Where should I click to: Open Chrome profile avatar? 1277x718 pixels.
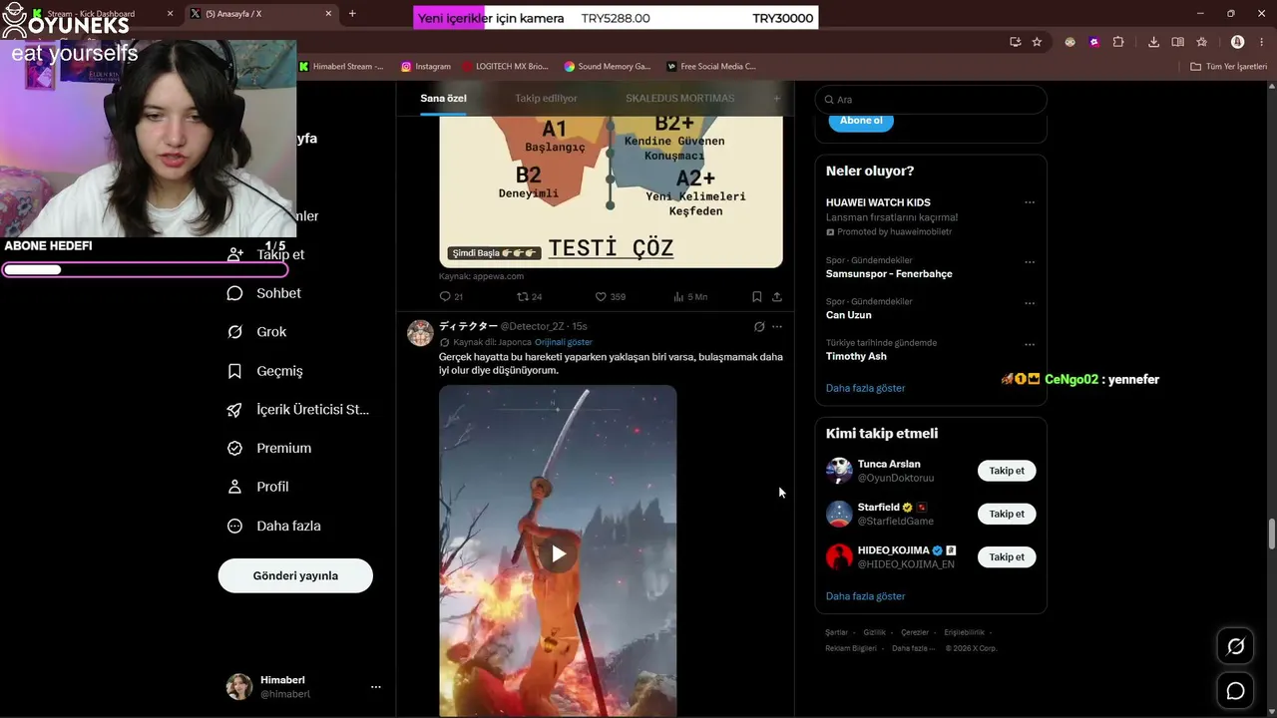[x=1237, y=42]
